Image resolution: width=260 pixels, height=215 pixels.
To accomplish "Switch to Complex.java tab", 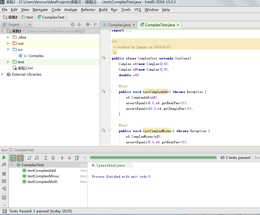I will pyautogui.click(x=119, y=25).
